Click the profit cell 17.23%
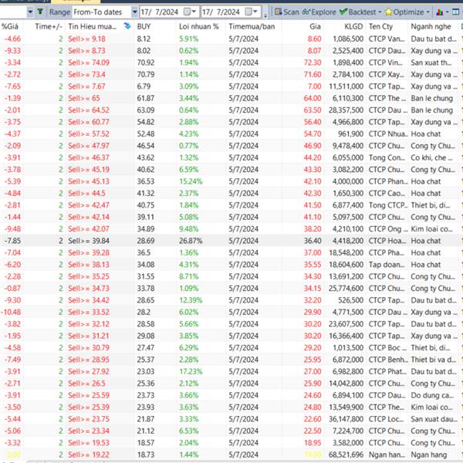 (191, 371)
